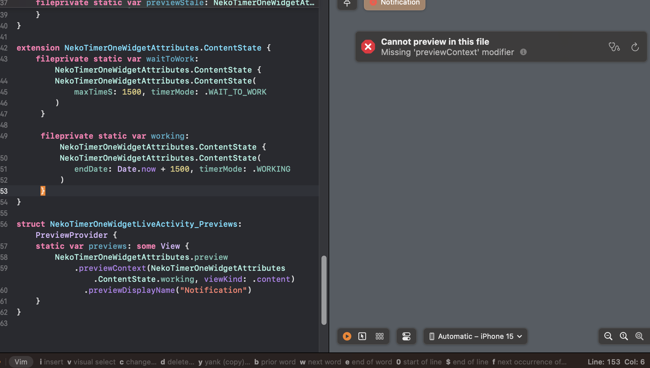The height and width of the screenshot is (368, 650).
Task: Show preview variants grid
Action: (x=379, y=336)
